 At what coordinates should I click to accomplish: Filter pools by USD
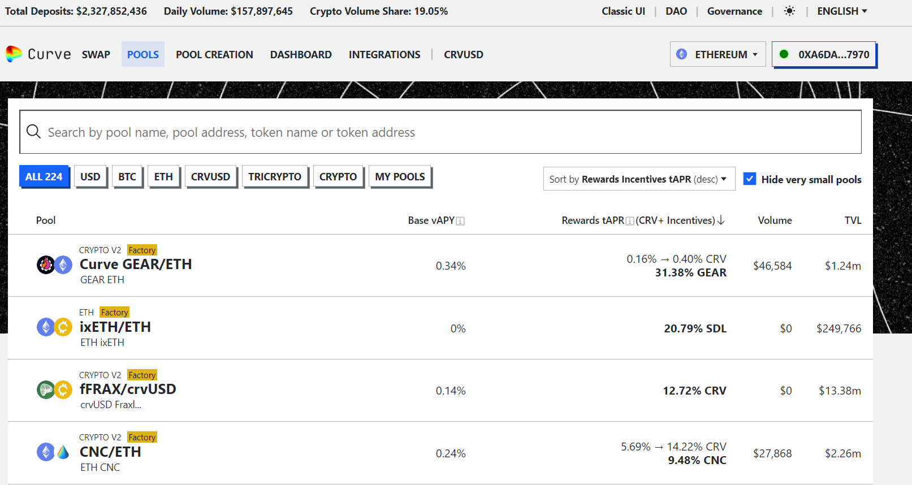90,176
